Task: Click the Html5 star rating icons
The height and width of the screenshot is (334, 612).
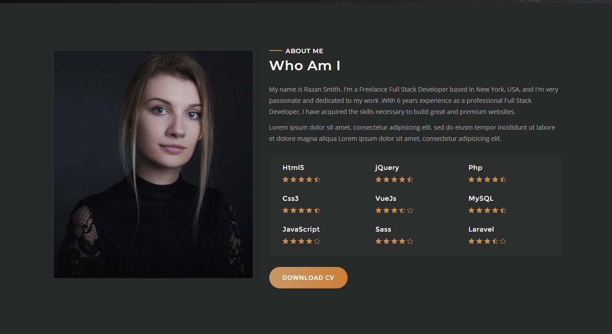Action: [x=301, y=180]
